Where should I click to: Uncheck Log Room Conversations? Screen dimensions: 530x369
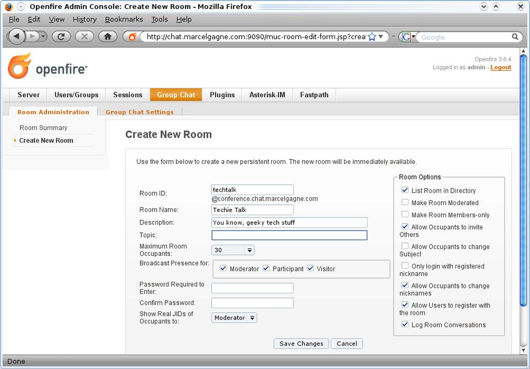point(405,325)
